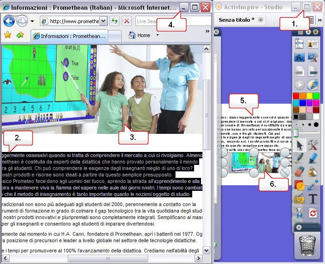Close the Senza titolo flipchart tab
Image resolution: width=325 pixels, height=264 pixels.
260,19
